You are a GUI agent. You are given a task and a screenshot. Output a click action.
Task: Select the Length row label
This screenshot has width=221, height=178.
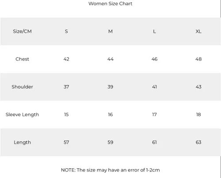[x=22, y=142]
